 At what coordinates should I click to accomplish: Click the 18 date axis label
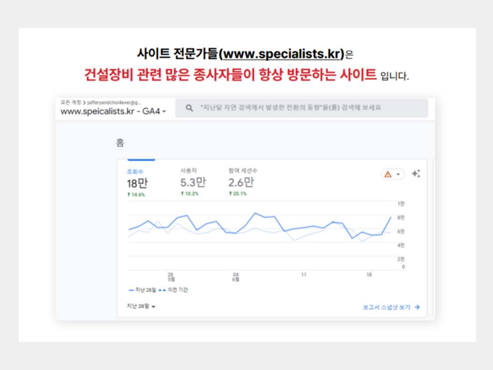369,275
